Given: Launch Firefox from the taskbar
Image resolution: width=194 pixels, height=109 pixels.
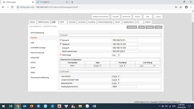Looking at the screenshot, I should pos(31,106).
